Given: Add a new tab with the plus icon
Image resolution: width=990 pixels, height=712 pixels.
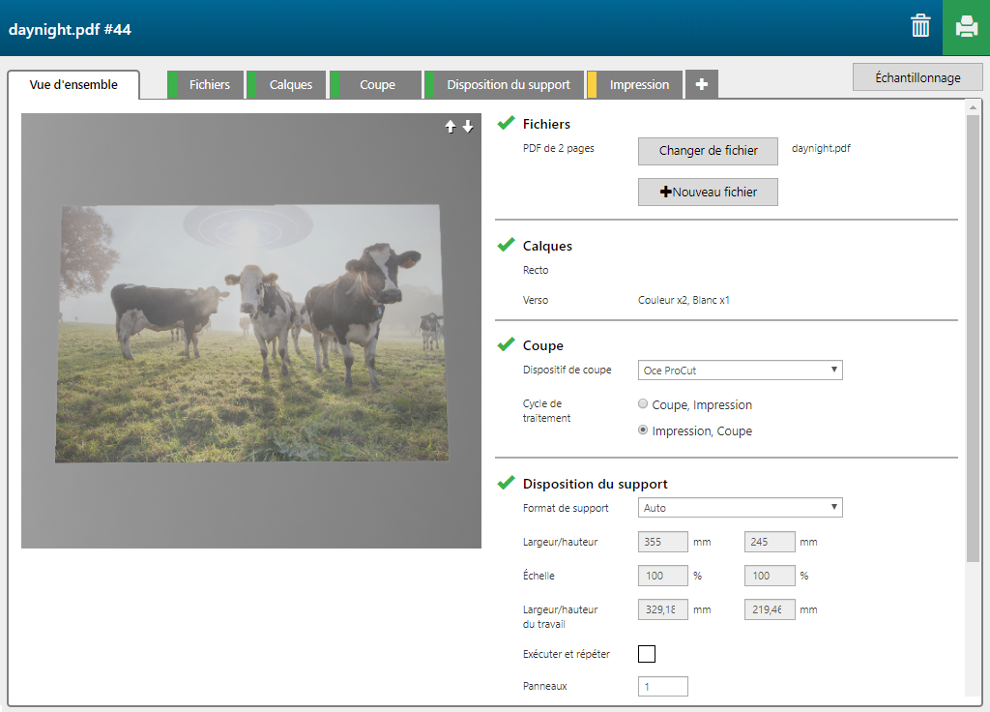Looking at the screenshot, I should [x=702, y=85].
